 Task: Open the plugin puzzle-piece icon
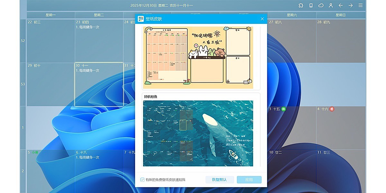[x=301, y=5]
